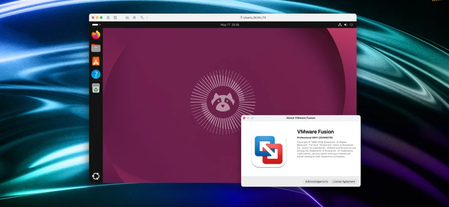Click the copyright notice paragraph
Image resolution: width=449 pixels, height=207 pixels.
[x=327, y=149]
